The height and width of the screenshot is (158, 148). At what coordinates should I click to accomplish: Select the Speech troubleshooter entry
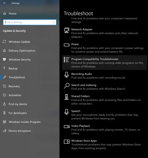104,115
